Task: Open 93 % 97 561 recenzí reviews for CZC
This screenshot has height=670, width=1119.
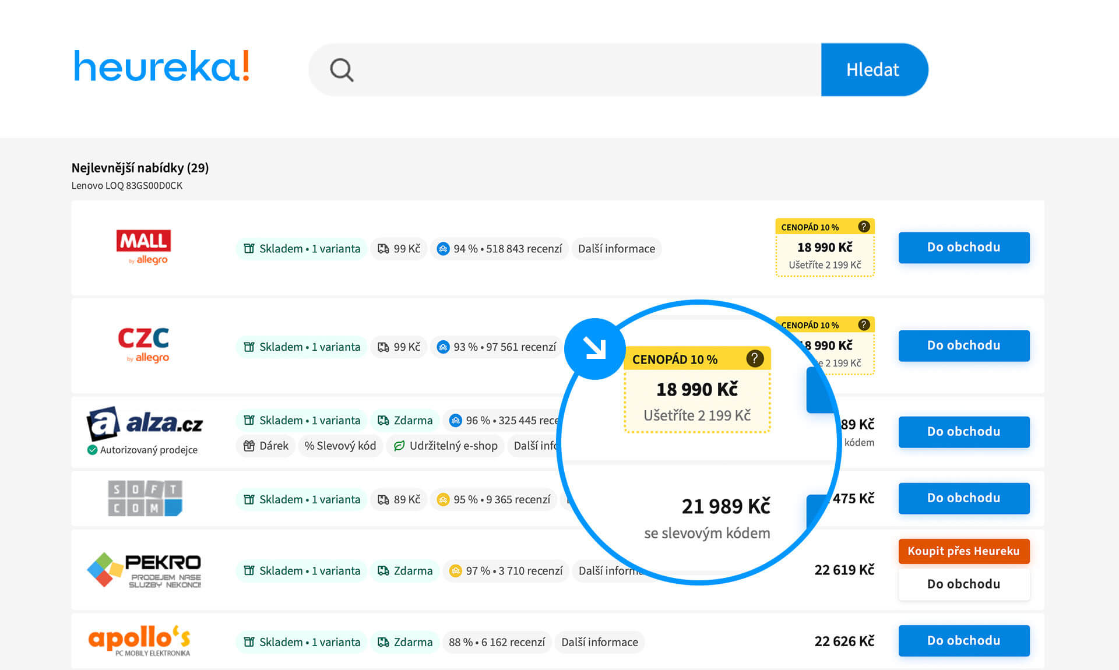Action: [x=497, y=347]
